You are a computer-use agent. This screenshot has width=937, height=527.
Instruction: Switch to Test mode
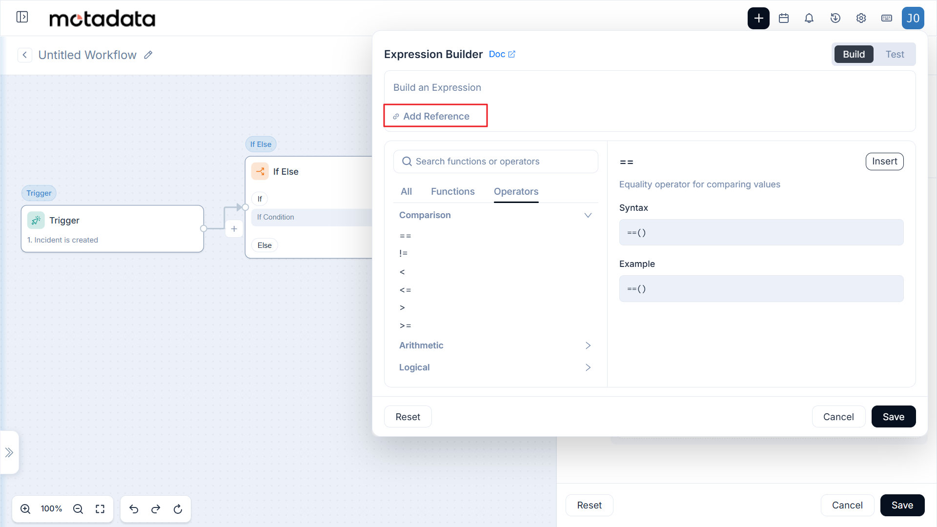[x=895, y=54]
